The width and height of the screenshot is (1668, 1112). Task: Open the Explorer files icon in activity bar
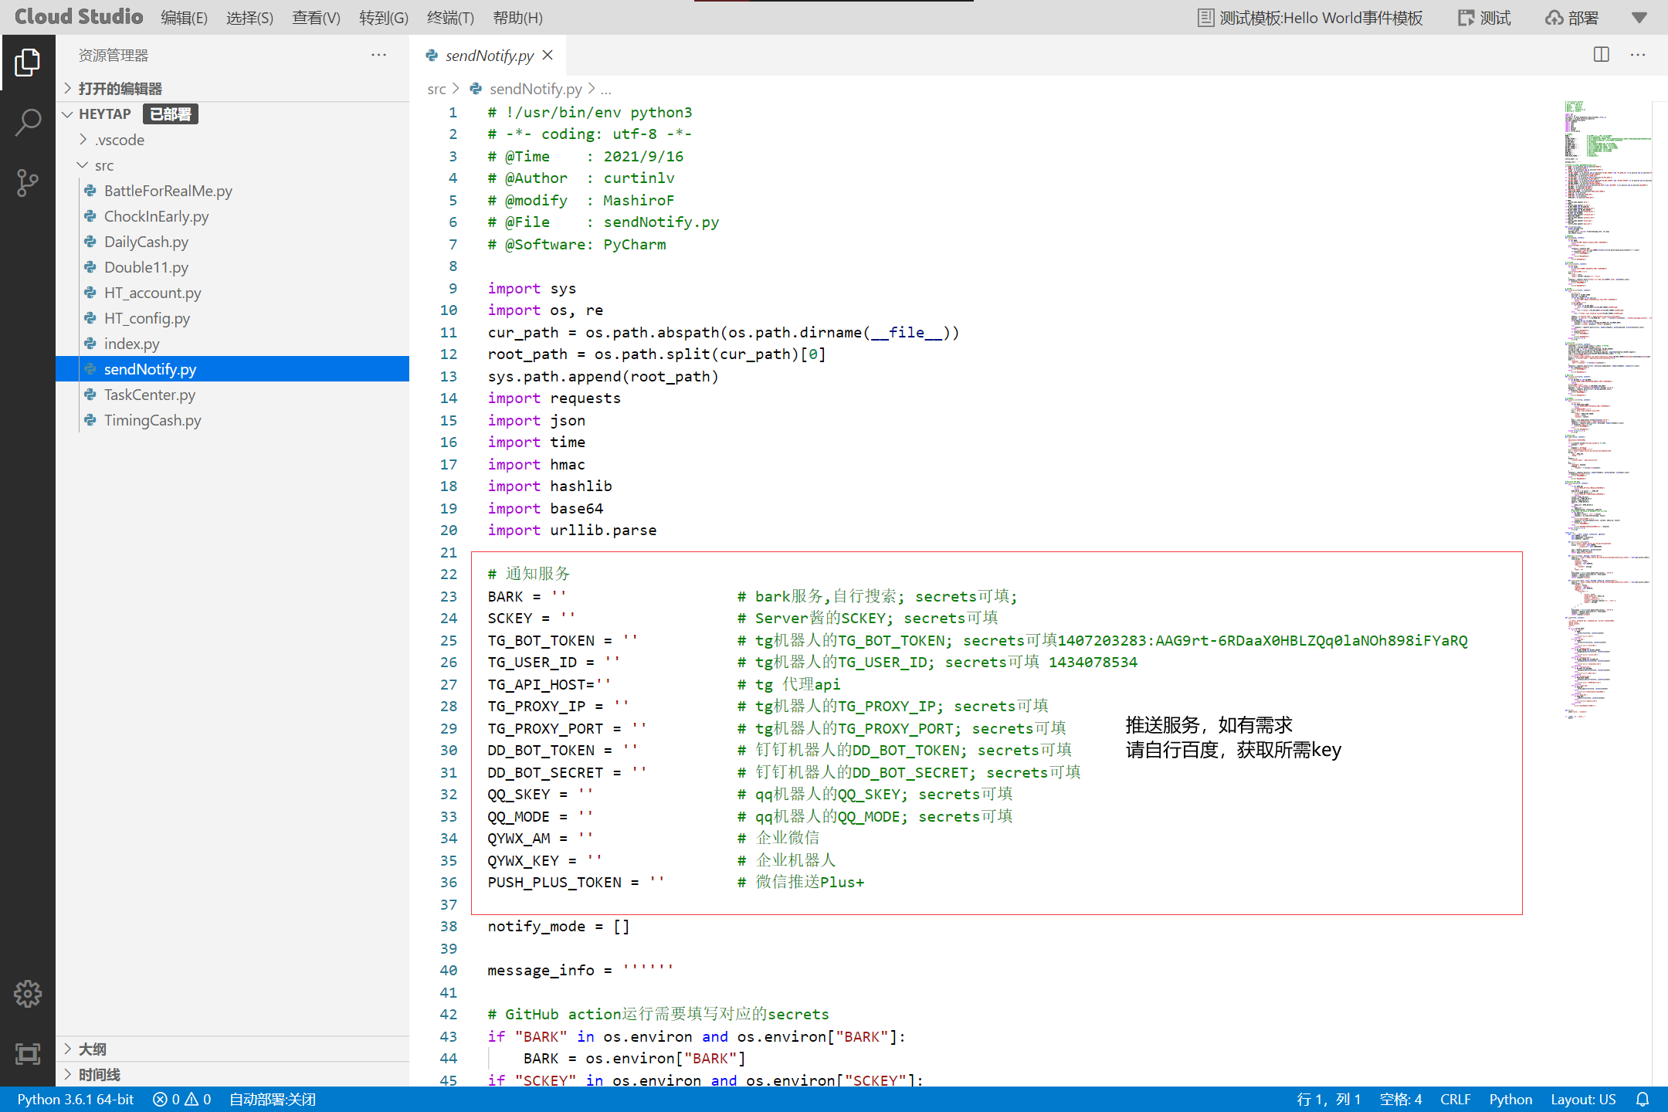[28, 63]
